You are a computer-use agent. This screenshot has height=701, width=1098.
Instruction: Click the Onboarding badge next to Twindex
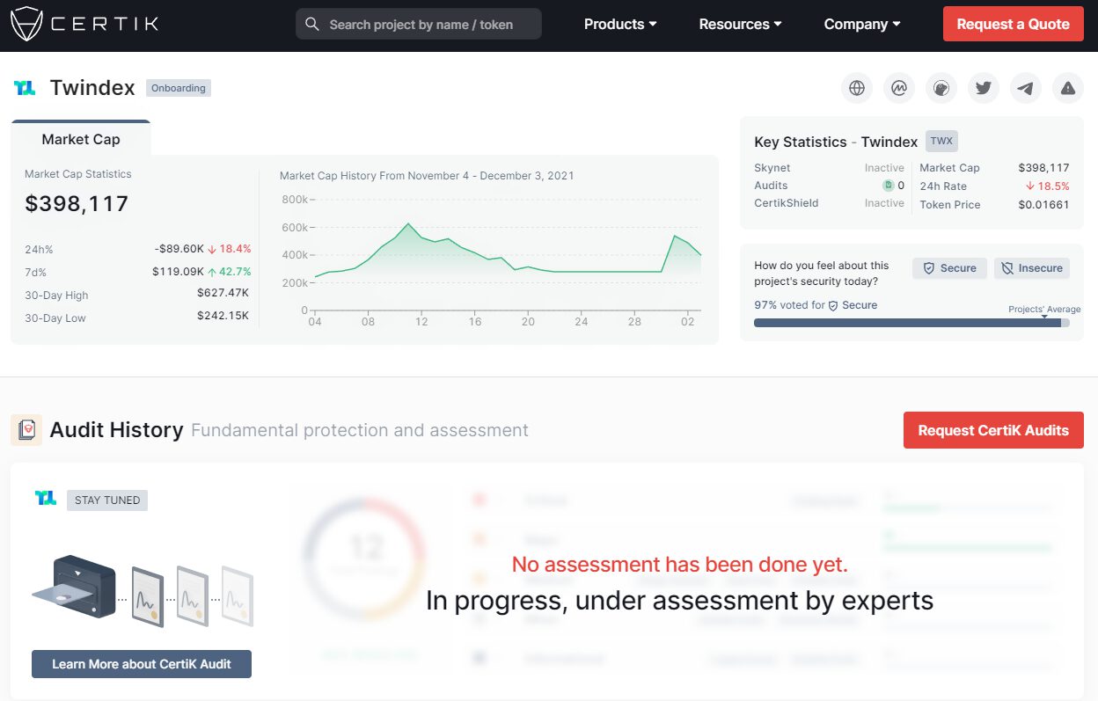click(179, 88)
